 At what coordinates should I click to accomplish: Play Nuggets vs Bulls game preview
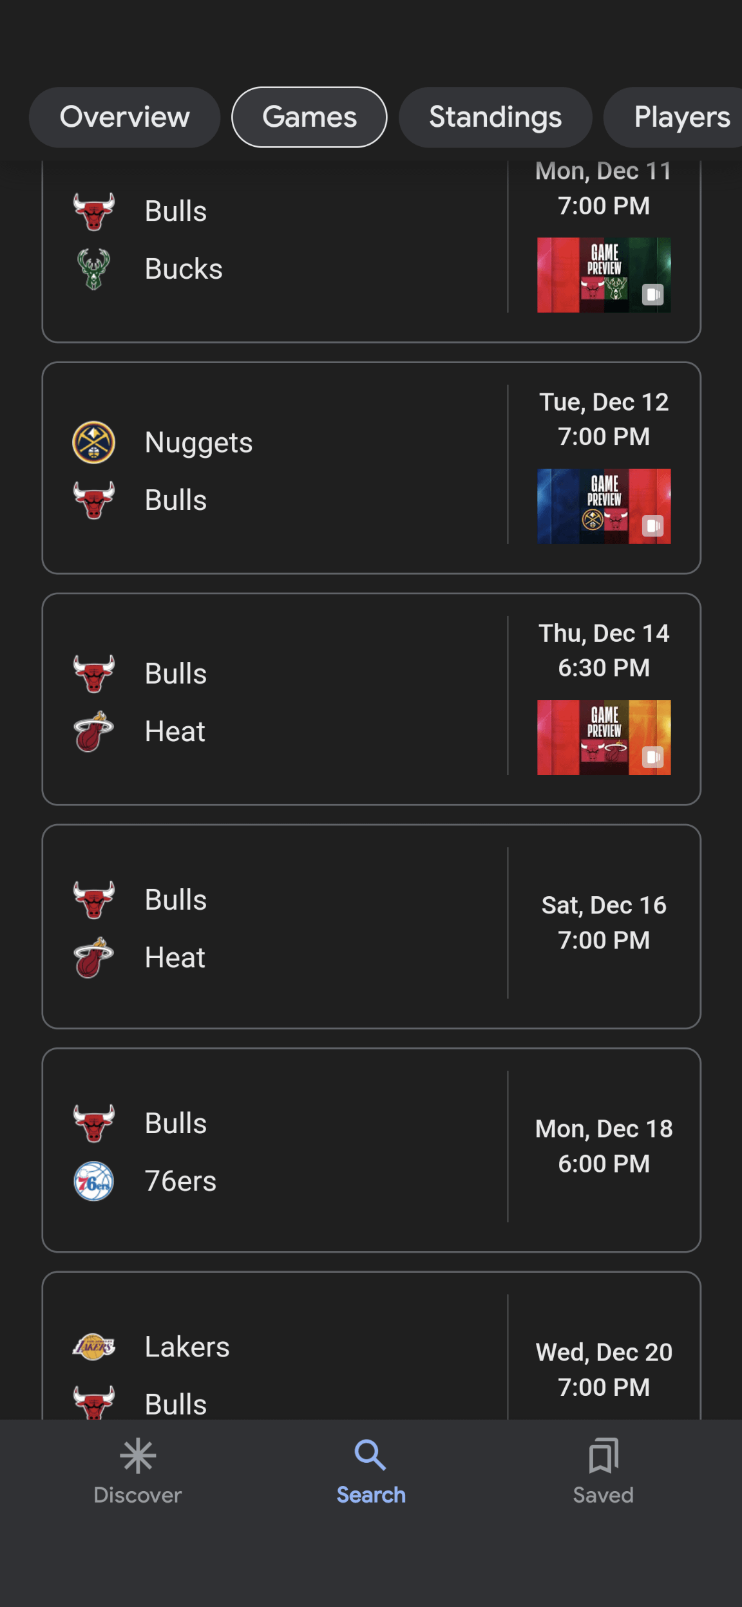[x=604, y=506]
